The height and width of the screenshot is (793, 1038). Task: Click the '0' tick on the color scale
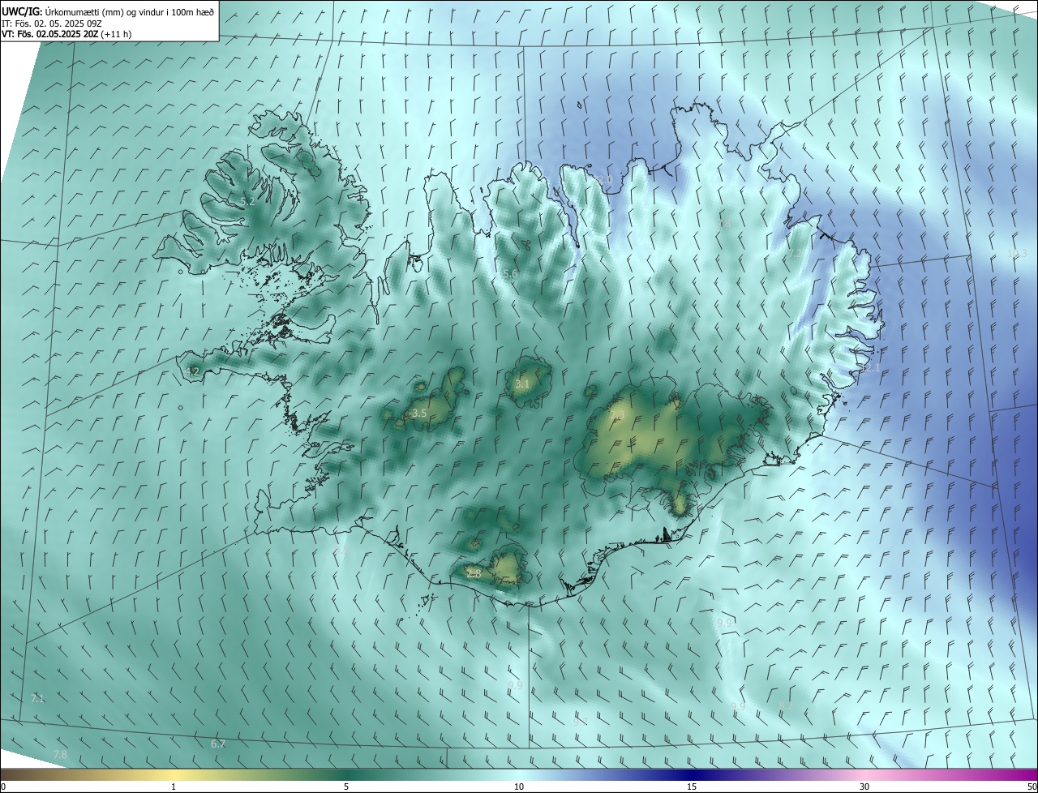pos(3,787)
